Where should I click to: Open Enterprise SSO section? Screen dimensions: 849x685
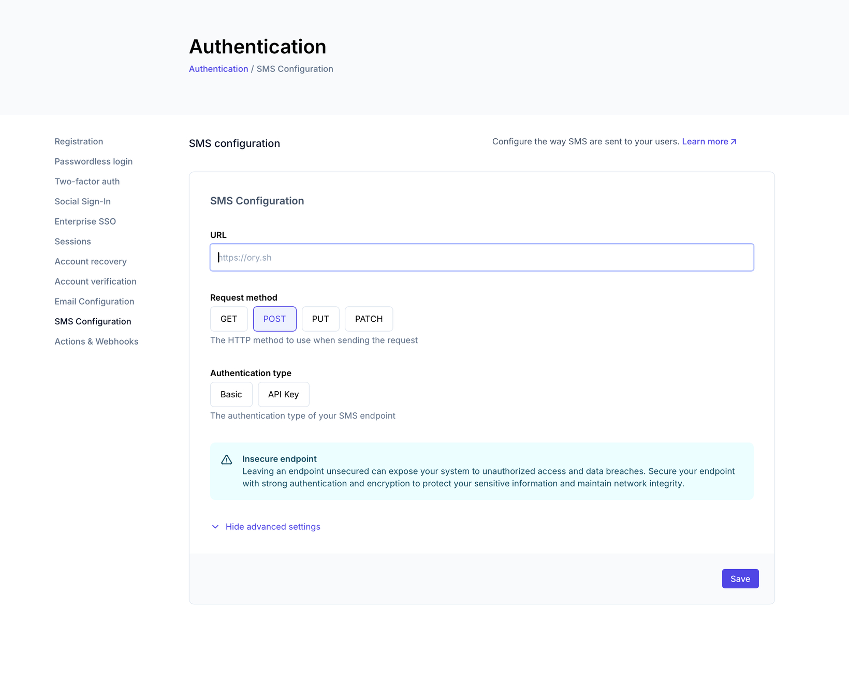85,221
